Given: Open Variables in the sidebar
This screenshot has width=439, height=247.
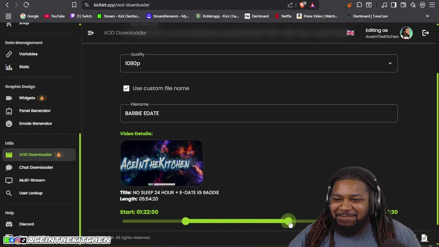Looking at the screenshot, I should 39,54.
